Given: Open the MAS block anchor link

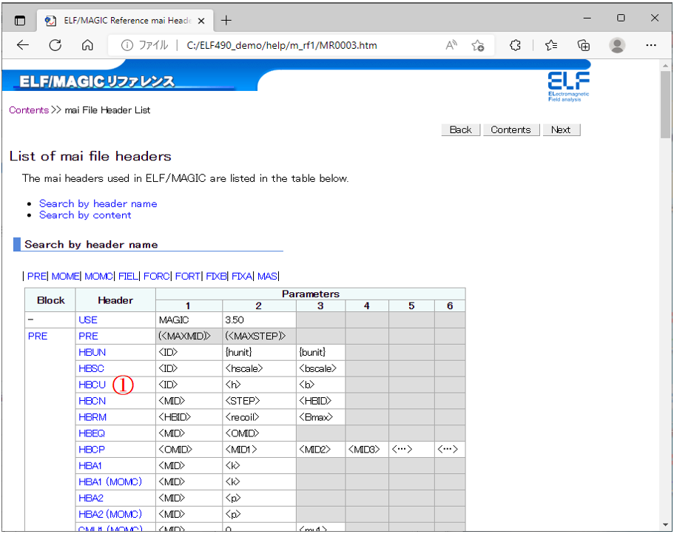Looking at the screenshot, I should point(267,276).
